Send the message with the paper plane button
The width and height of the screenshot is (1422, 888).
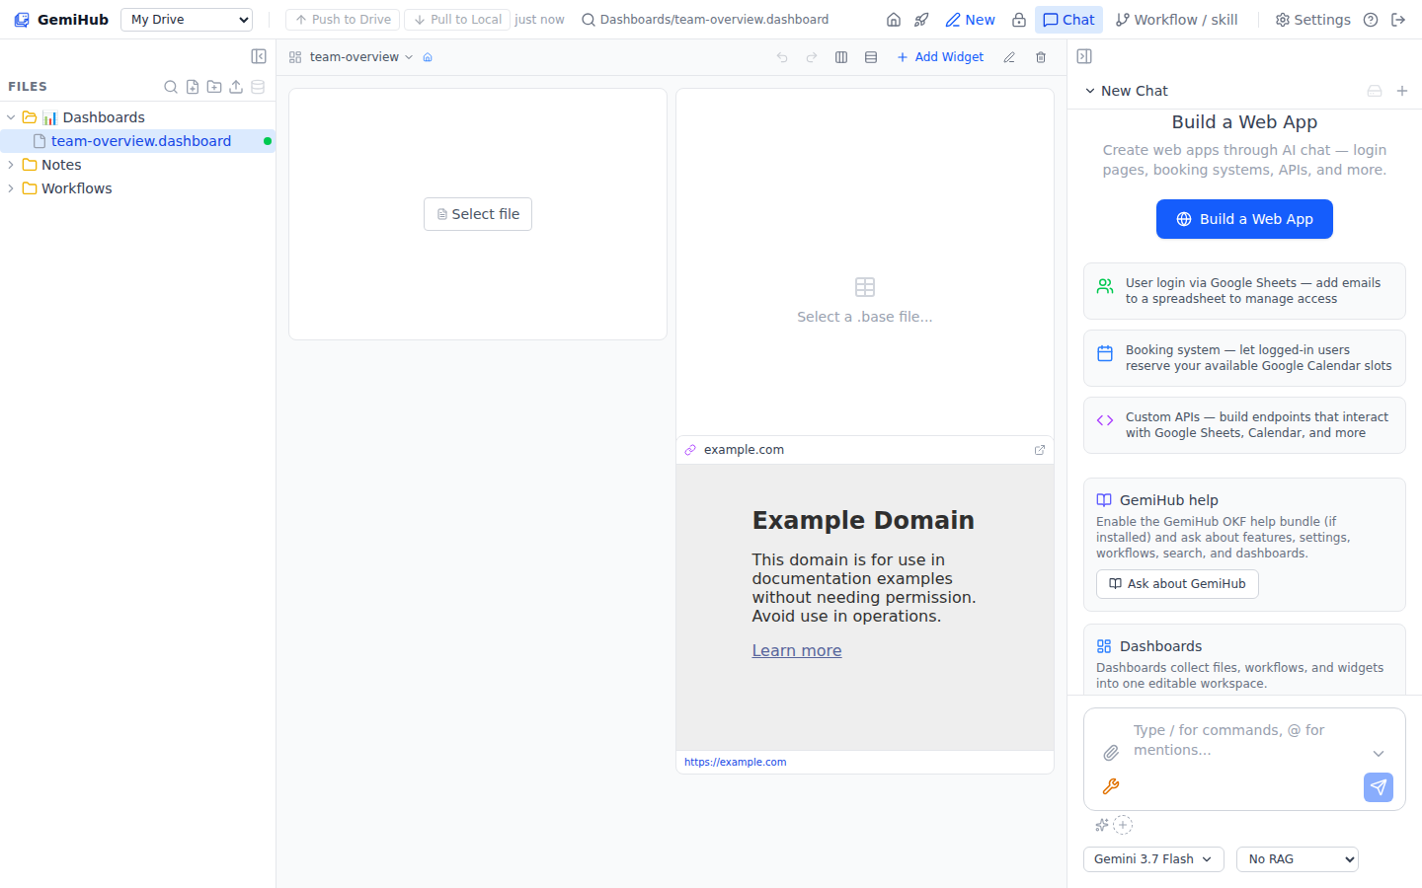point(1379,786)
